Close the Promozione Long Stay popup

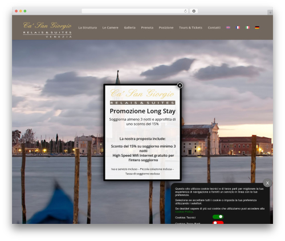click(180, 85)
